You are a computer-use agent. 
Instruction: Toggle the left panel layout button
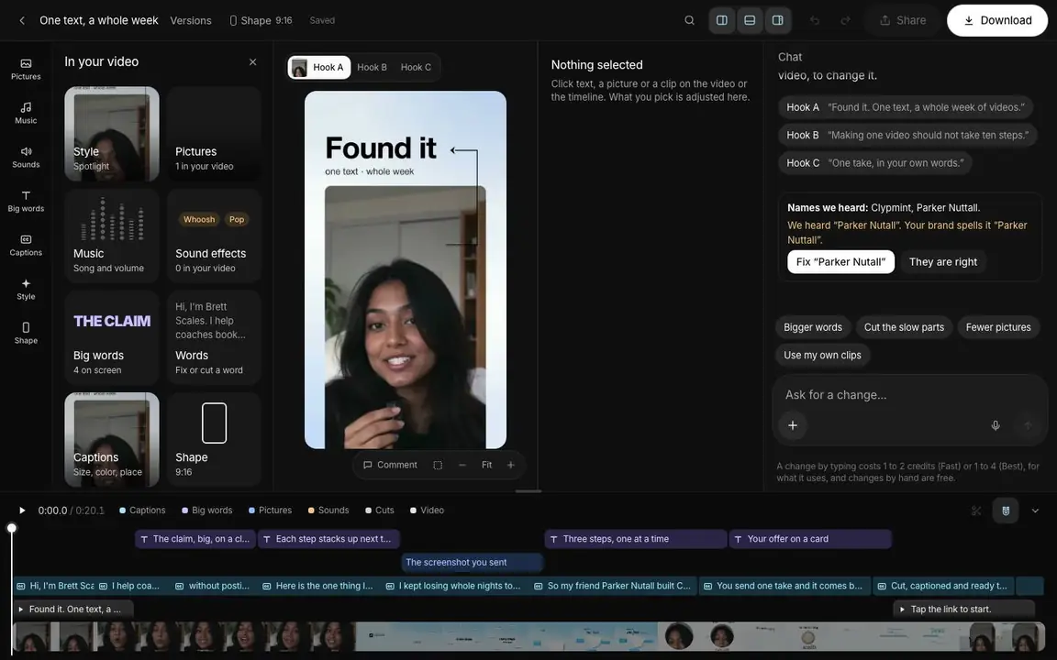tap(721, 20)
